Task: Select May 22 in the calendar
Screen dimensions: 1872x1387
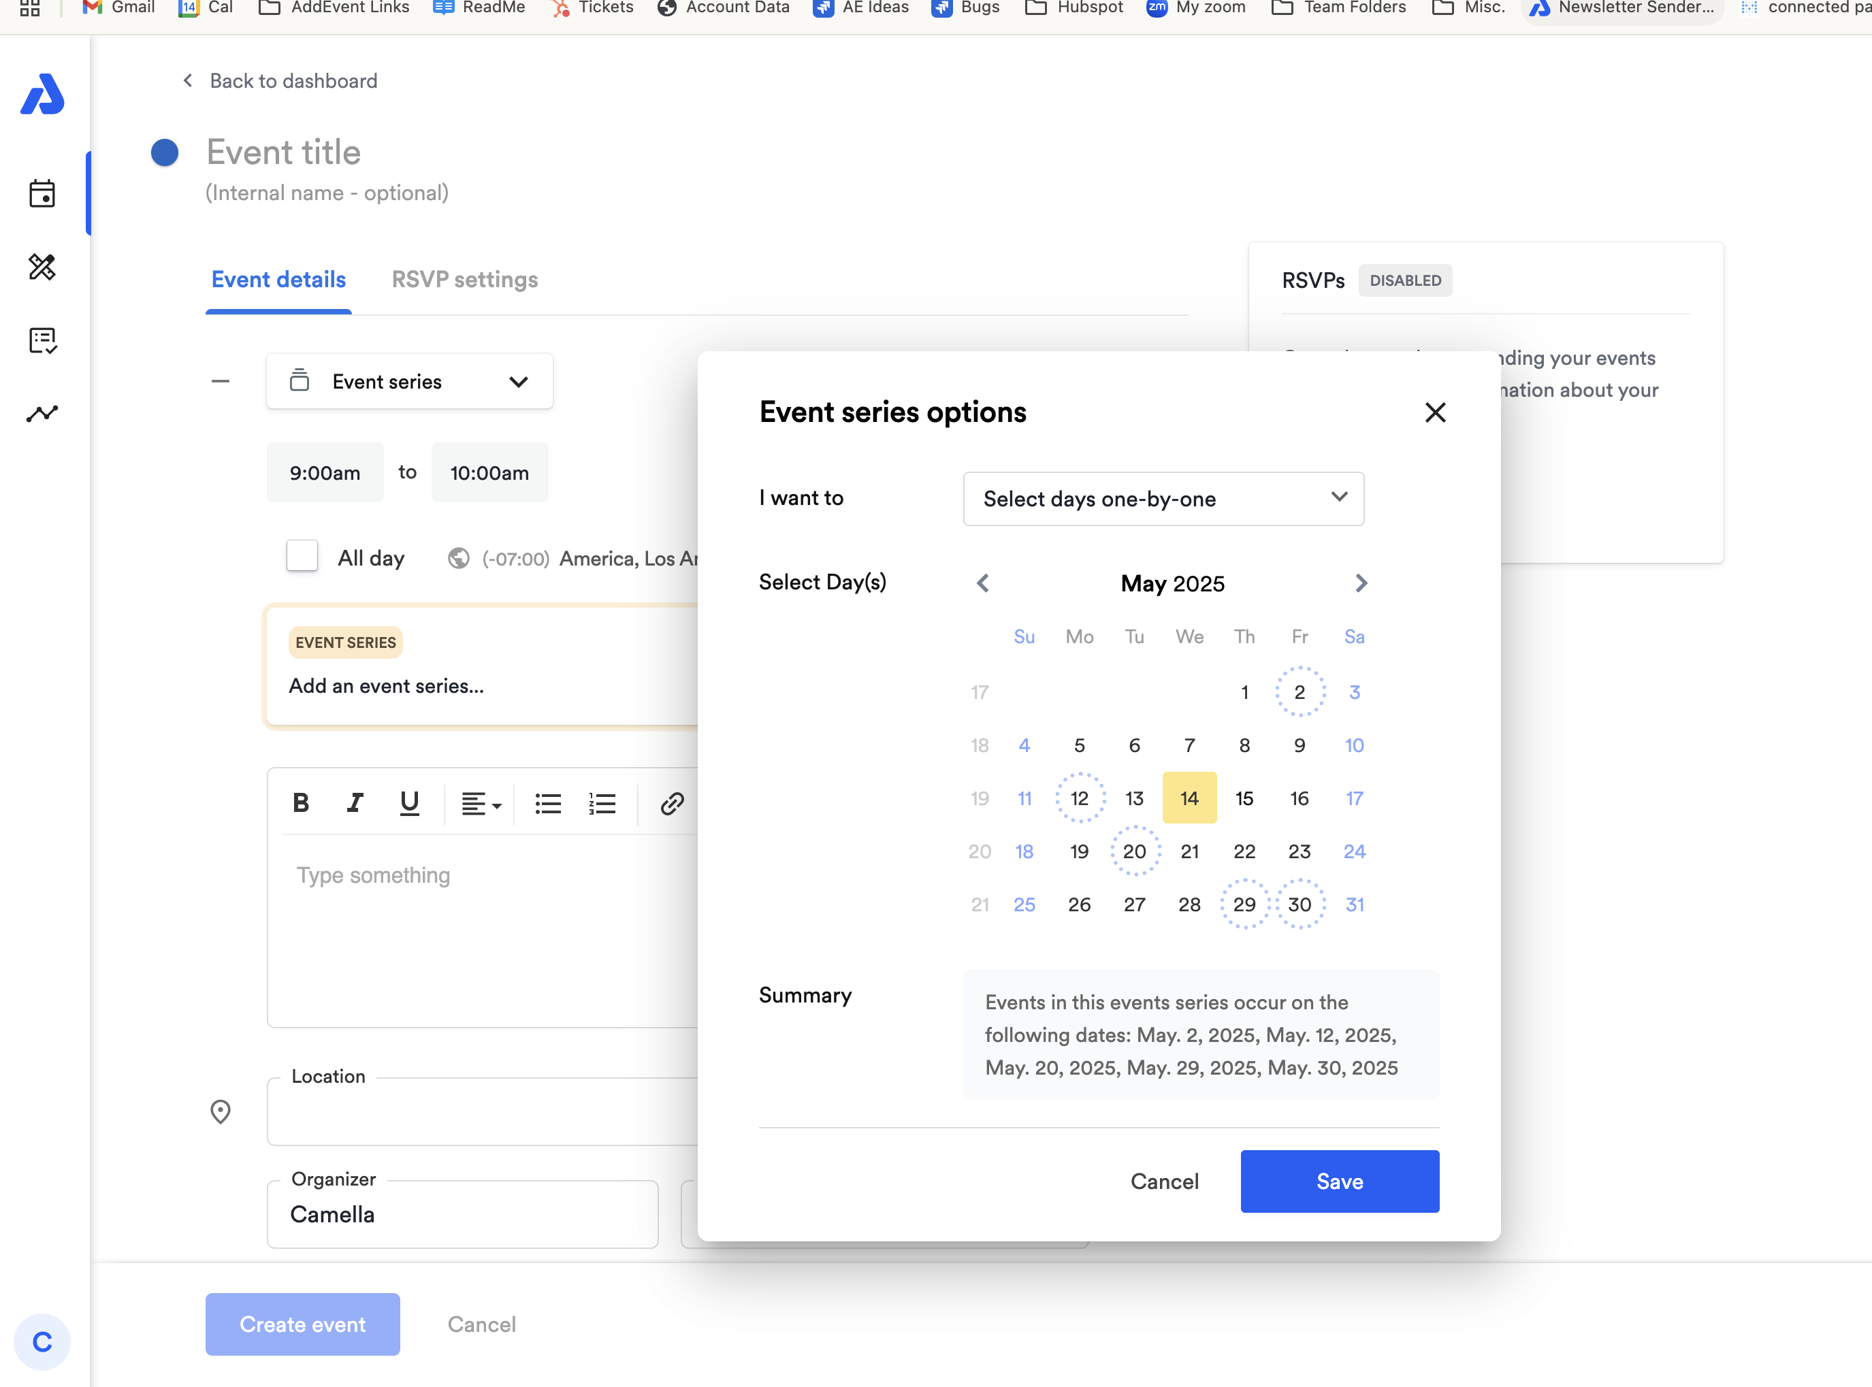Action: tap(1244, 851)
